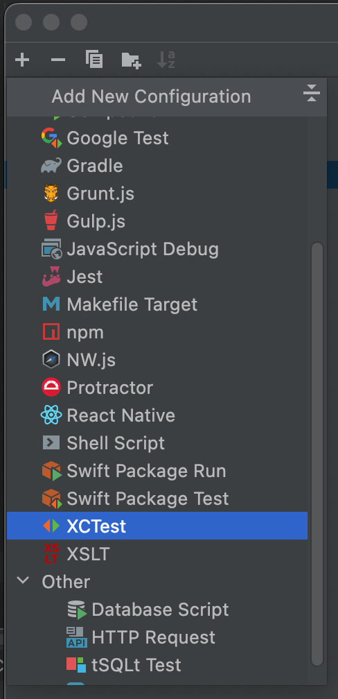
Task: Click the Jest jester icon
Action: tap(51, 277)
